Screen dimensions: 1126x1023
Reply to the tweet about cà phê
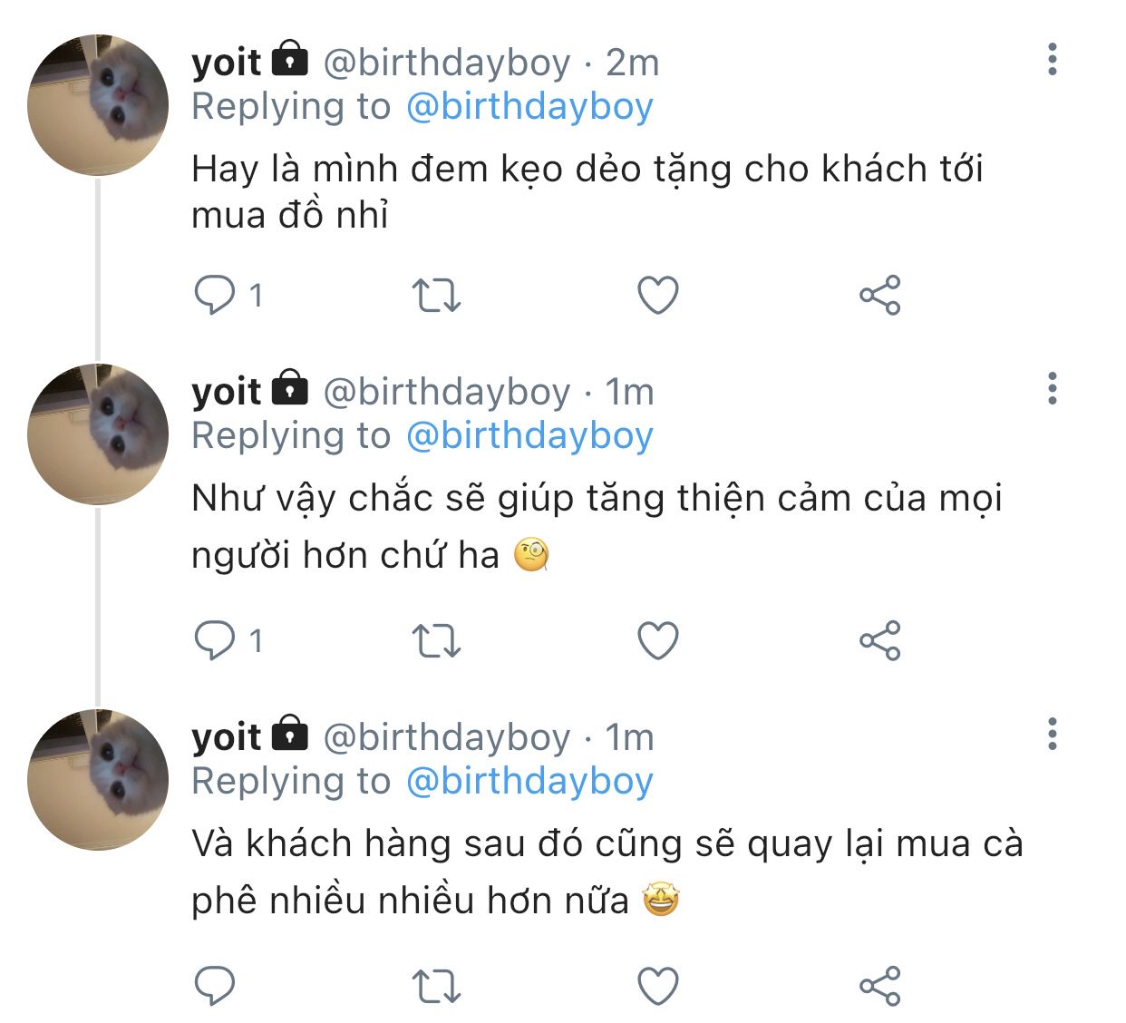click(215, 987)
